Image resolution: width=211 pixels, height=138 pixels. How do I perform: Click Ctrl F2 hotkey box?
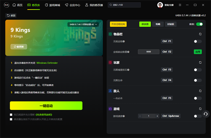167,52
